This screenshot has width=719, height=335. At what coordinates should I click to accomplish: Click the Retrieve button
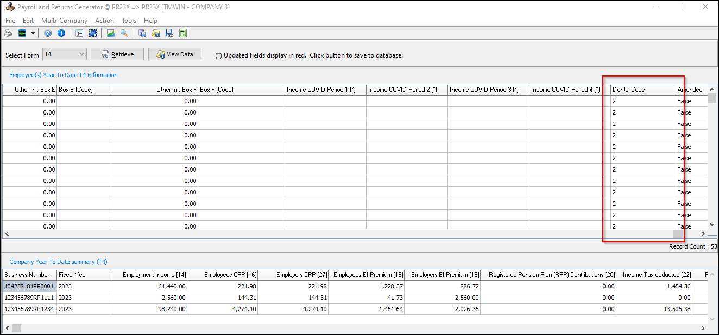[x=117, y=54]
